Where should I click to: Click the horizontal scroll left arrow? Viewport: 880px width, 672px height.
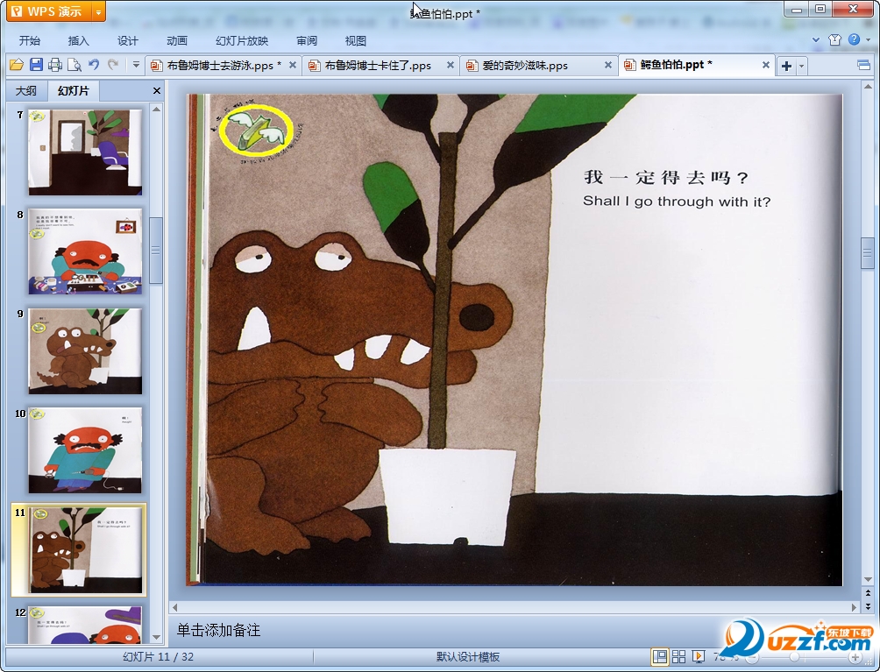click(175, 607)
